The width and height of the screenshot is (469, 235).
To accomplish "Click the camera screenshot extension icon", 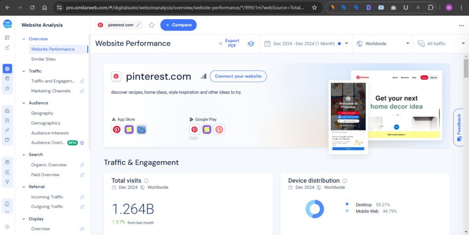I will click(x=393, y=7).
